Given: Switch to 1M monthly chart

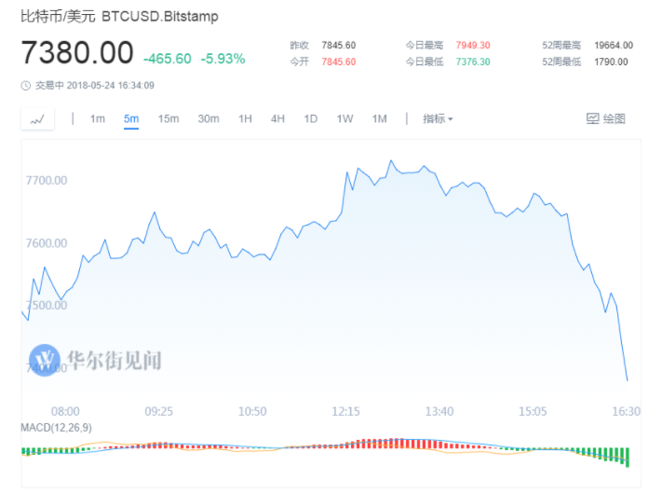Looking at the screenshot, I should tap(379, 119).
